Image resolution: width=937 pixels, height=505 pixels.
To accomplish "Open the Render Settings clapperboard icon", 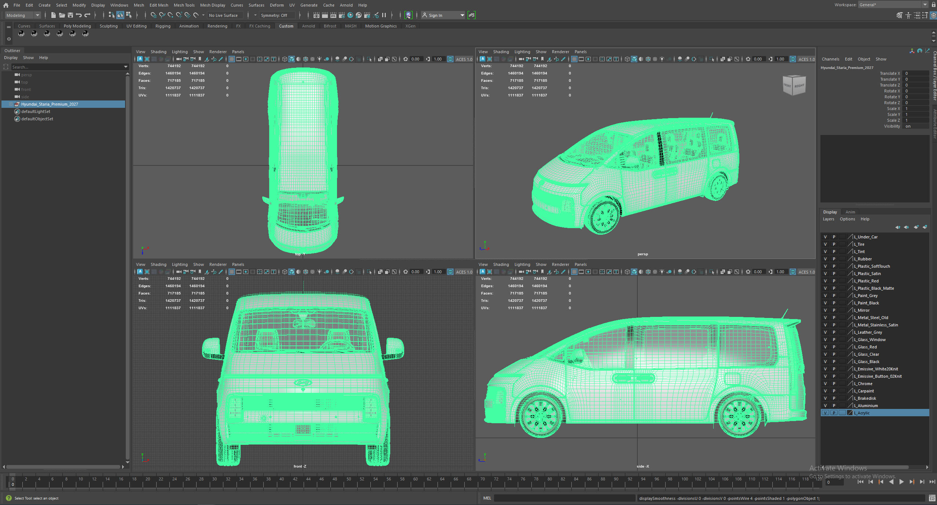I will pos(342,15).
